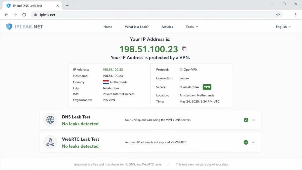Viewport: 302px width, 170px height.
Task: Click the Netherlands flag icon
Action: pyautogui.click(x=106, y=82)
